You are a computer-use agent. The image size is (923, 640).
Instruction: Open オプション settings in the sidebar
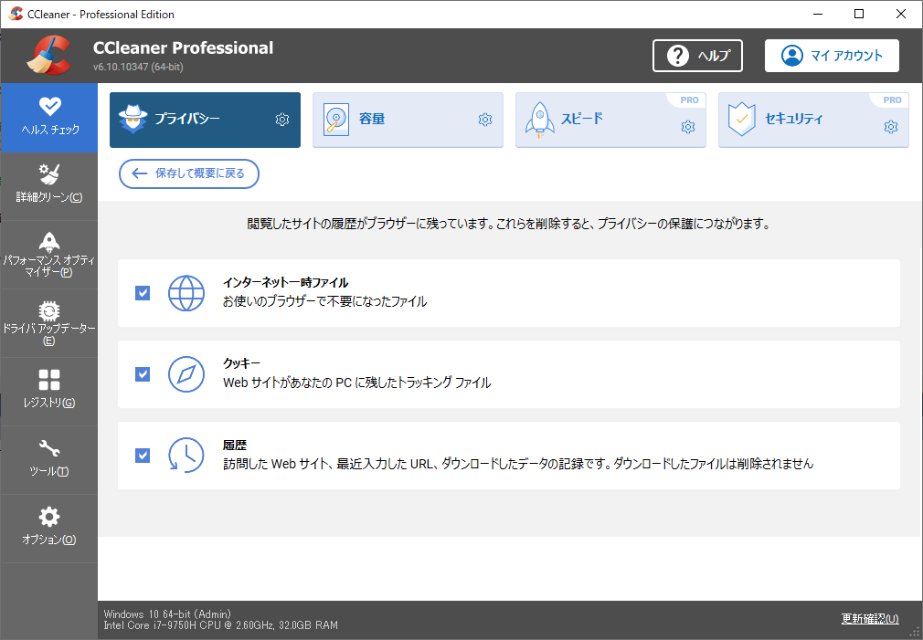click(49, 529)
